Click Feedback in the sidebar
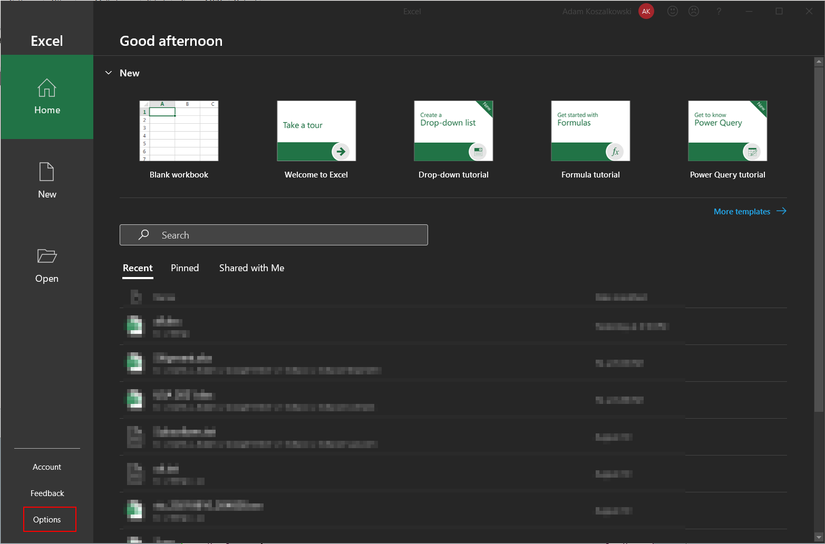The image size is (825, 544). coord(47,493)
